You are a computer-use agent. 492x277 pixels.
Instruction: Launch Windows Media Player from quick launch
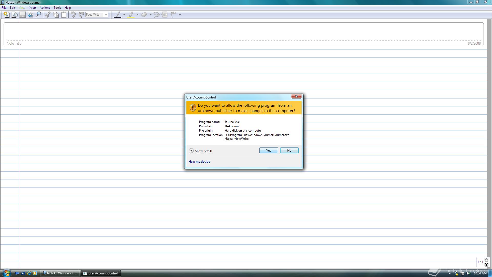(35, 273)
